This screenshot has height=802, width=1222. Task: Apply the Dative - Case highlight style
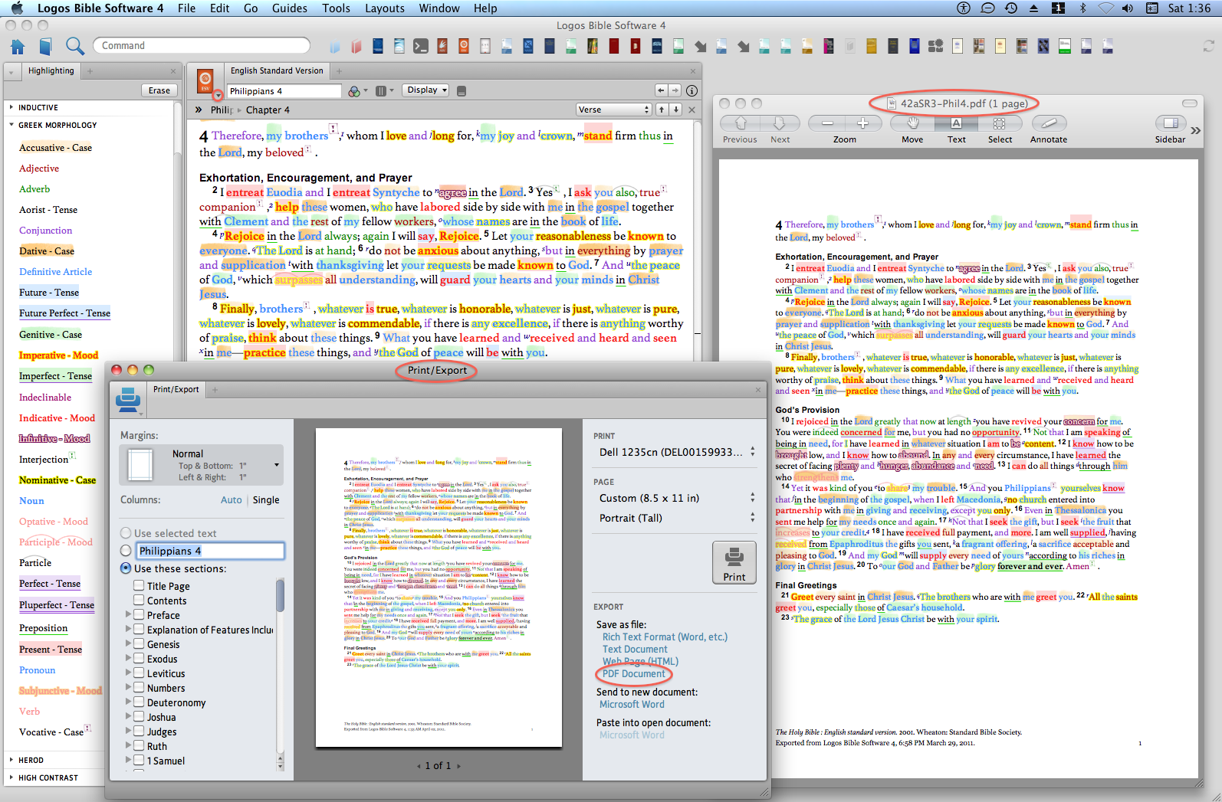(47, 250)
